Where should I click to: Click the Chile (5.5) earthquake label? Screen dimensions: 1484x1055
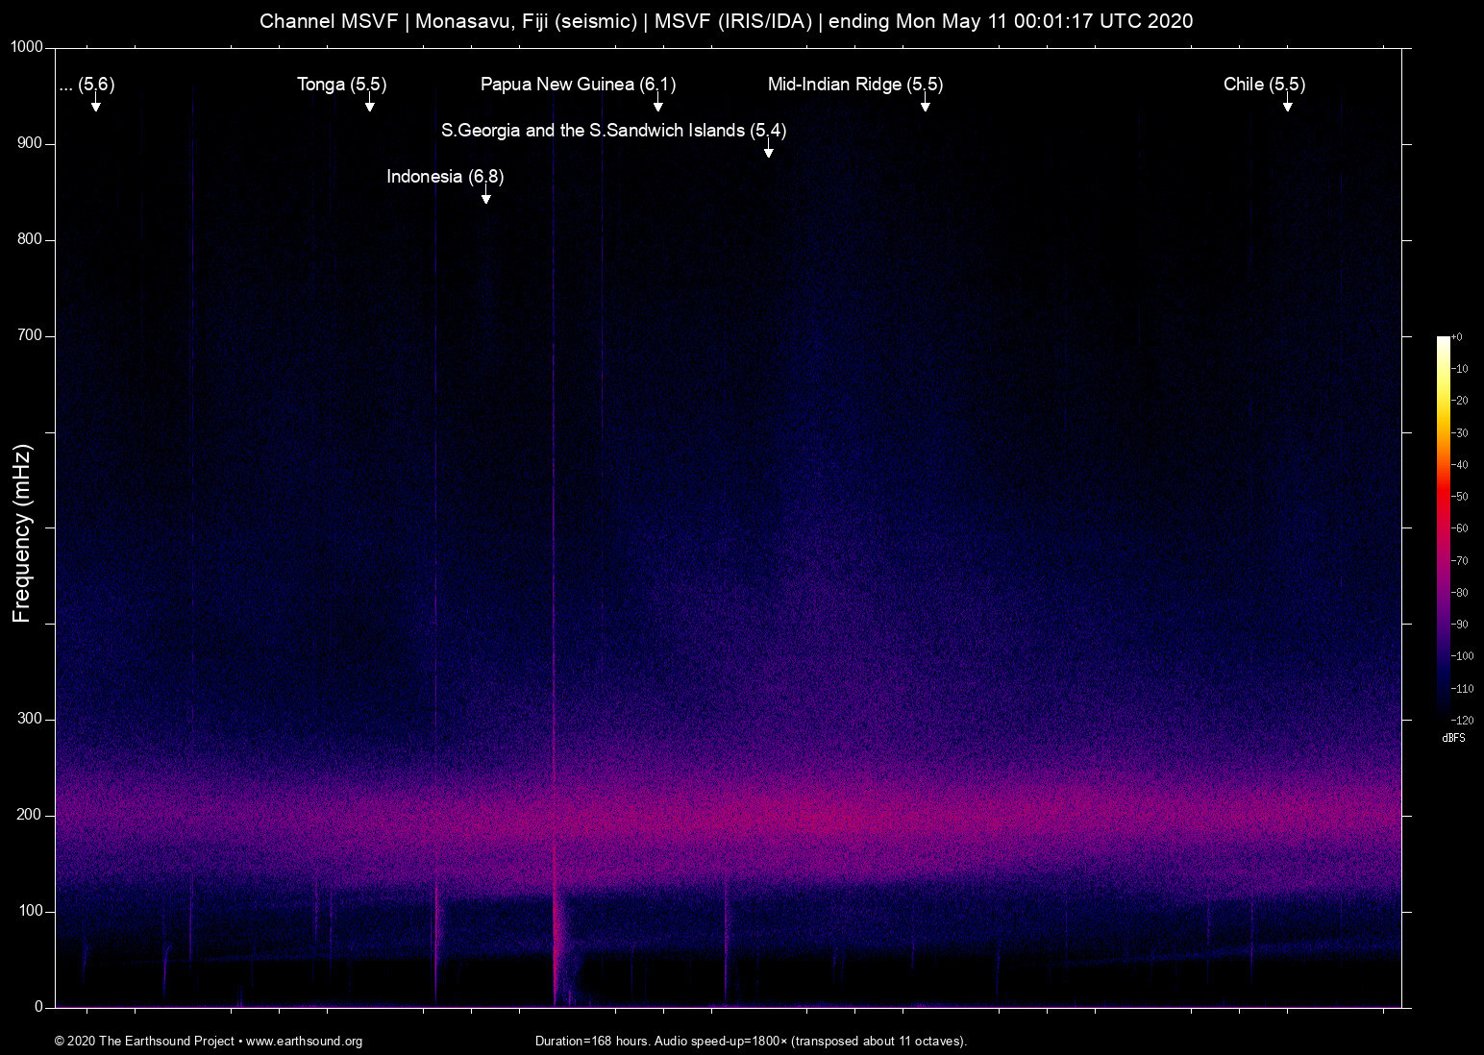click(1265, 85)
